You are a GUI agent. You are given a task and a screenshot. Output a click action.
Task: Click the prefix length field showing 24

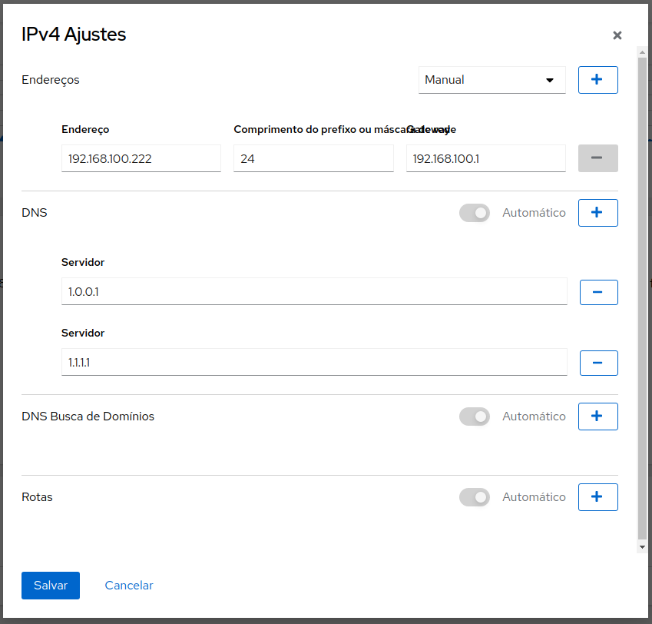313,158
